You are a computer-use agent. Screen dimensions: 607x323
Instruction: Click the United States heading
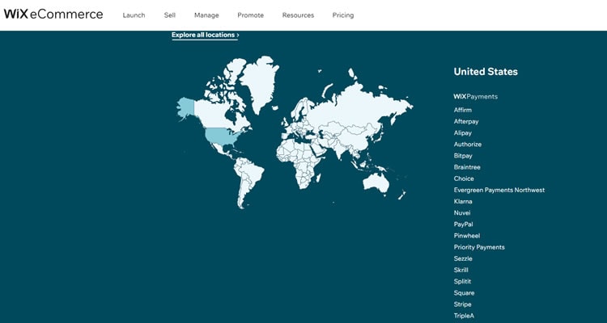486,72
